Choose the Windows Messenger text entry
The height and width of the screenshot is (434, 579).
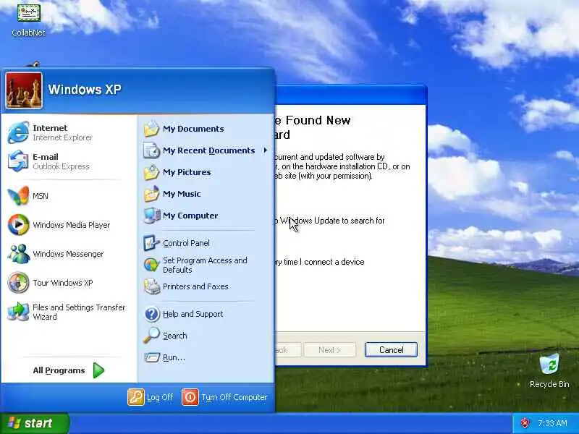click(68, 254)
